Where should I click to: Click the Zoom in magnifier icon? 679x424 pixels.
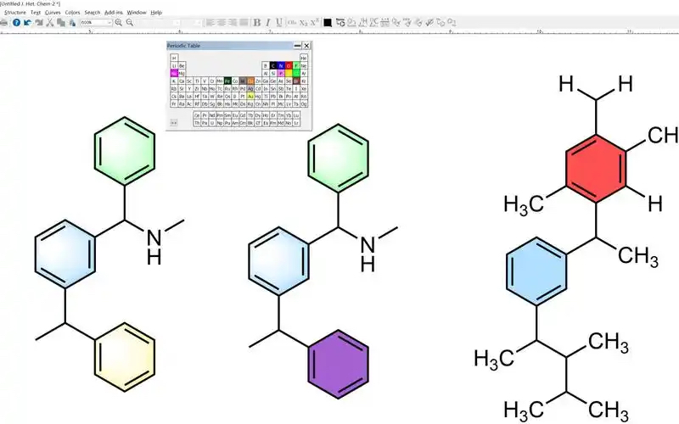pos(118,22)
